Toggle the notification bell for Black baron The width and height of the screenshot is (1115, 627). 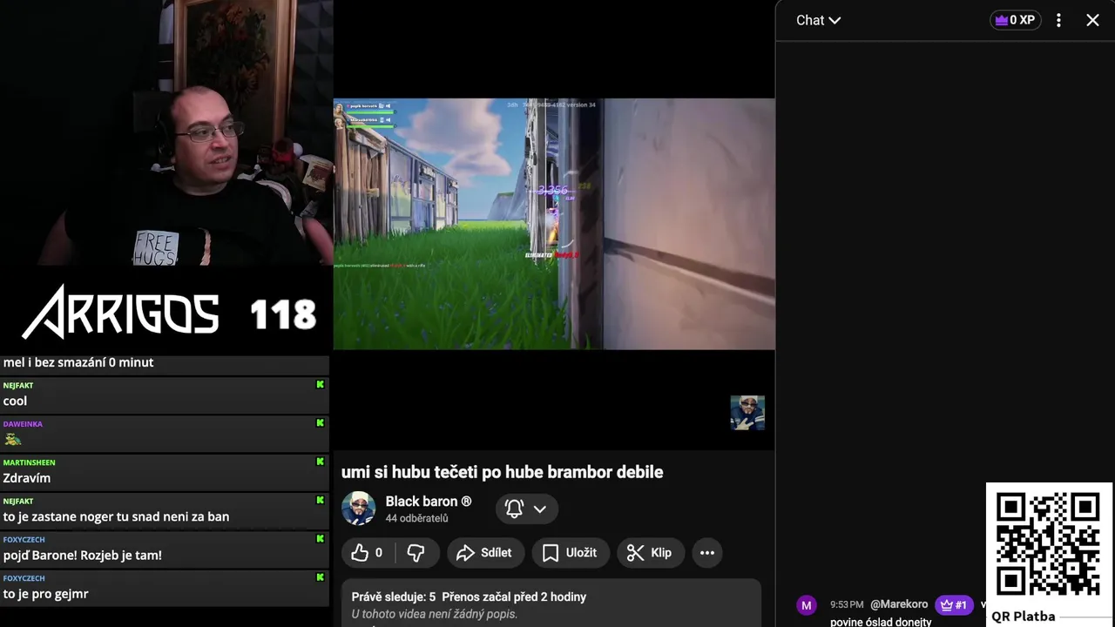[x=514, y=509]
